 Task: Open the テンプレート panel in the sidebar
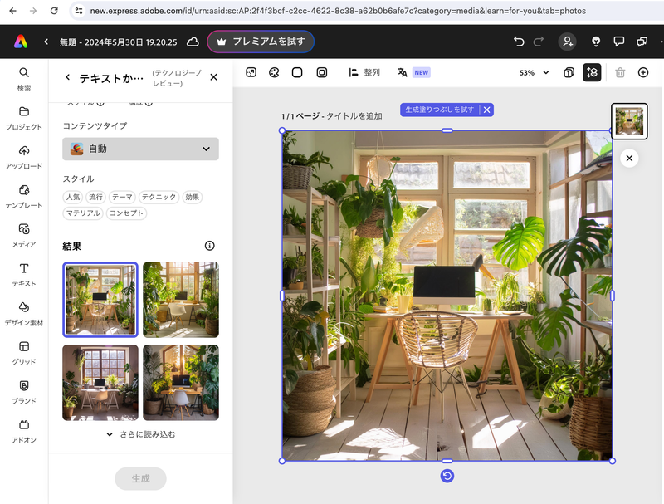pyautogui.click(x=23, y=198)
